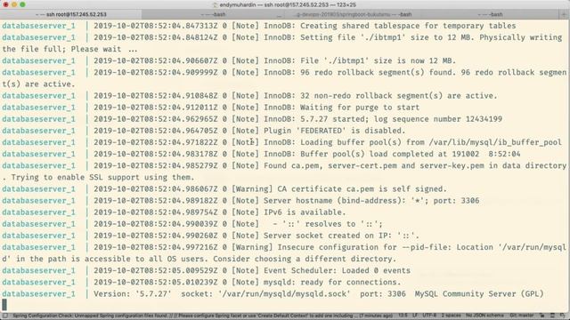Click the 'Event Scheduler: Loaded 0 events' line
Viewport: 570px width, 320px height.
(337, 270)
